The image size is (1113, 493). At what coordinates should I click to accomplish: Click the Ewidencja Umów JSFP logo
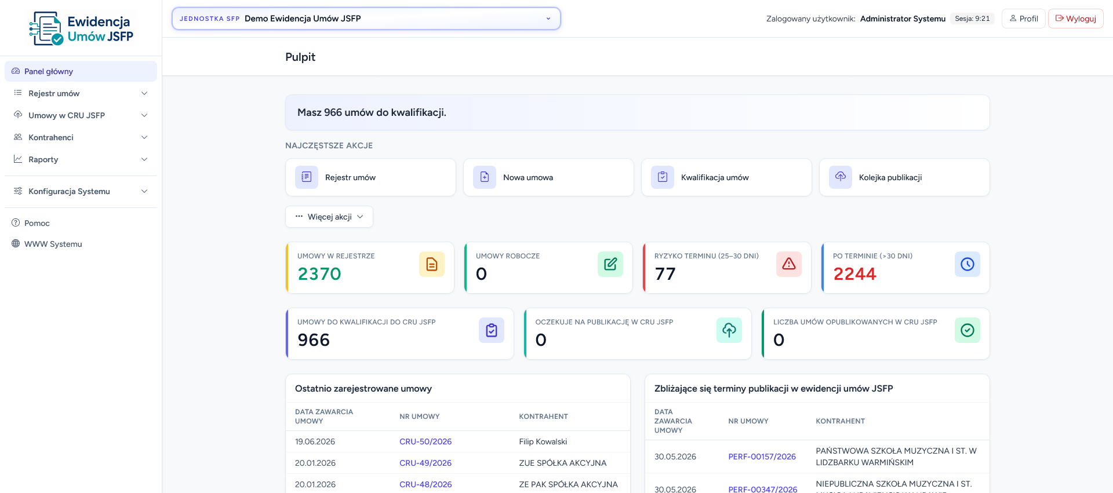click(81, 28)
